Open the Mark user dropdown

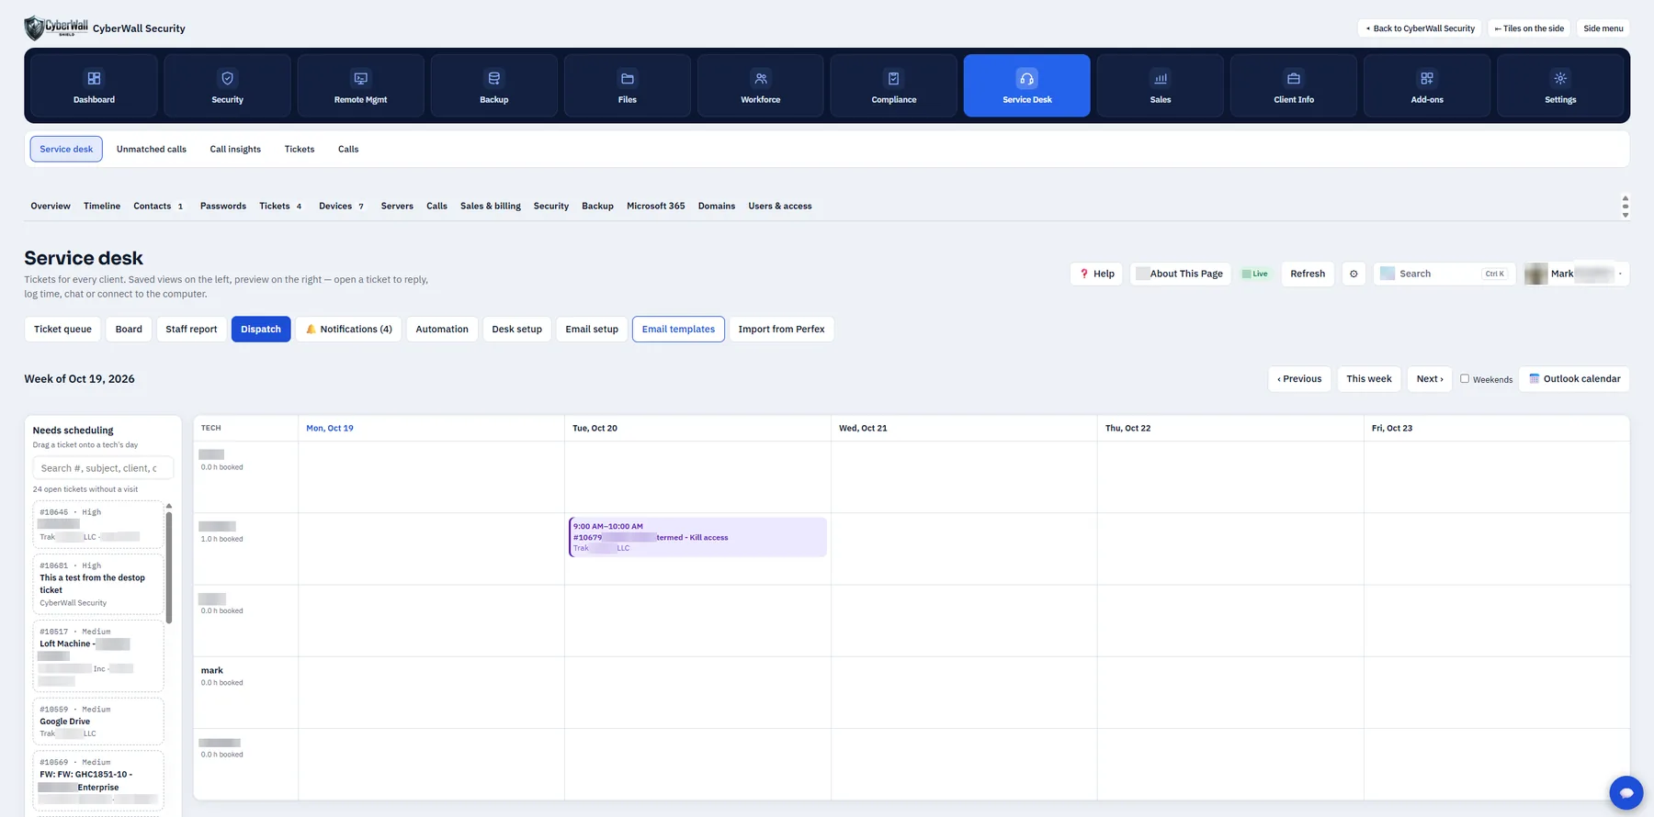point(1576,274)
